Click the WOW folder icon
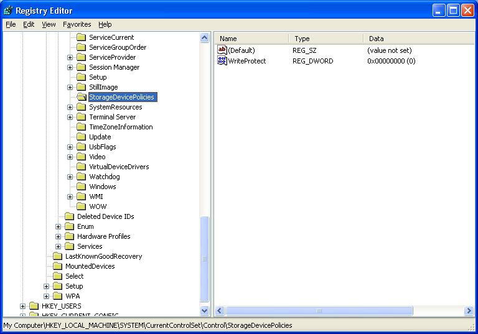Screen dimensions: 478x334 (81, 206)
